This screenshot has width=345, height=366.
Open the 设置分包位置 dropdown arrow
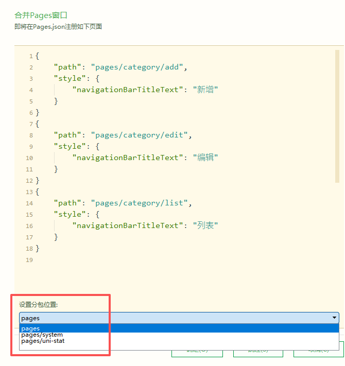(335, 318)
